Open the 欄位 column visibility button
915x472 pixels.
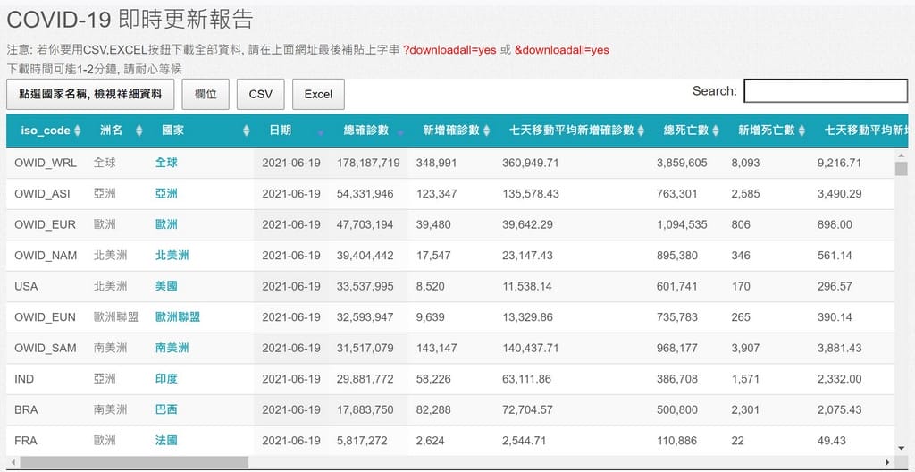[206, 94]
